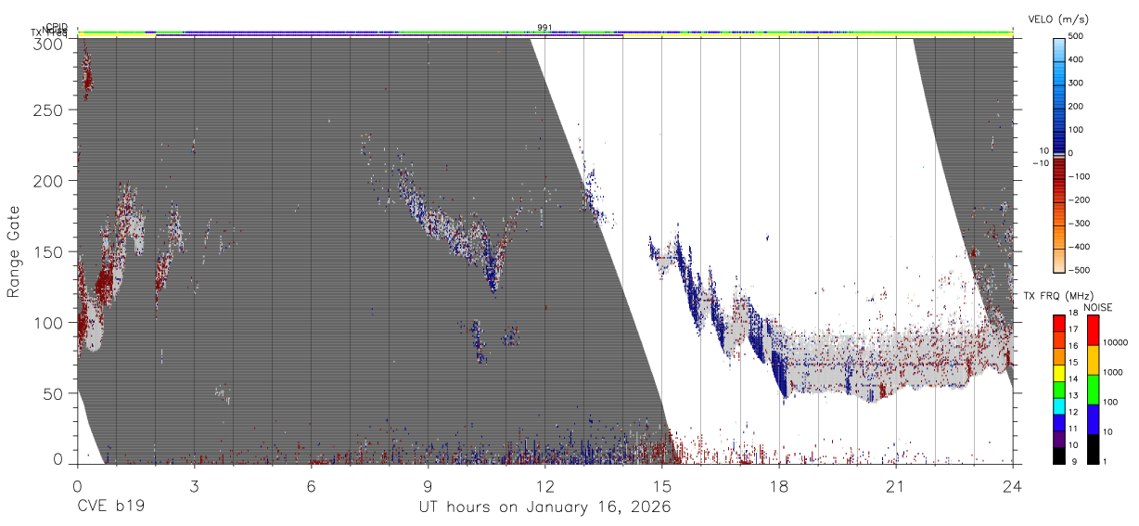
Task: Click the '400' label on the VELO scale
Action: pos(1076,59)
